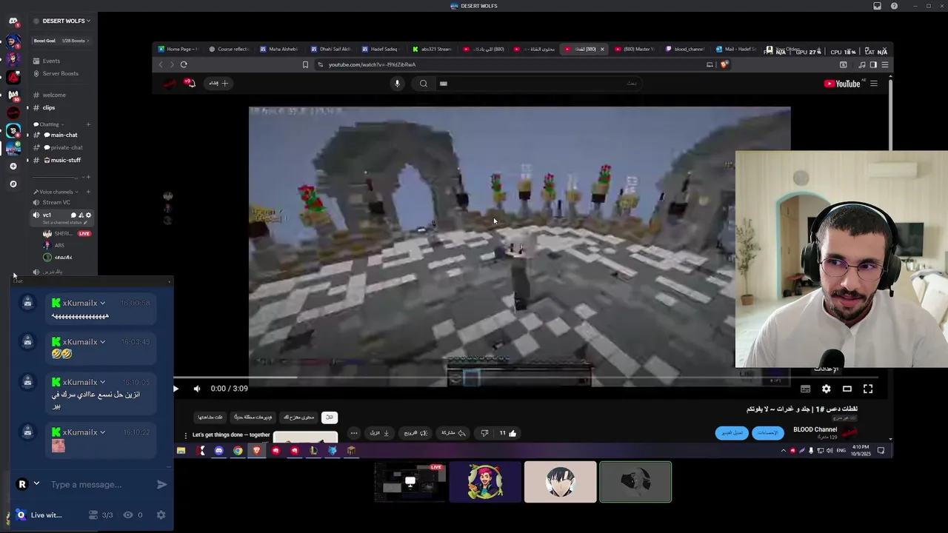Screen dimensions: 948x533
Task: Click the download button below video
Action: (379, 433)
